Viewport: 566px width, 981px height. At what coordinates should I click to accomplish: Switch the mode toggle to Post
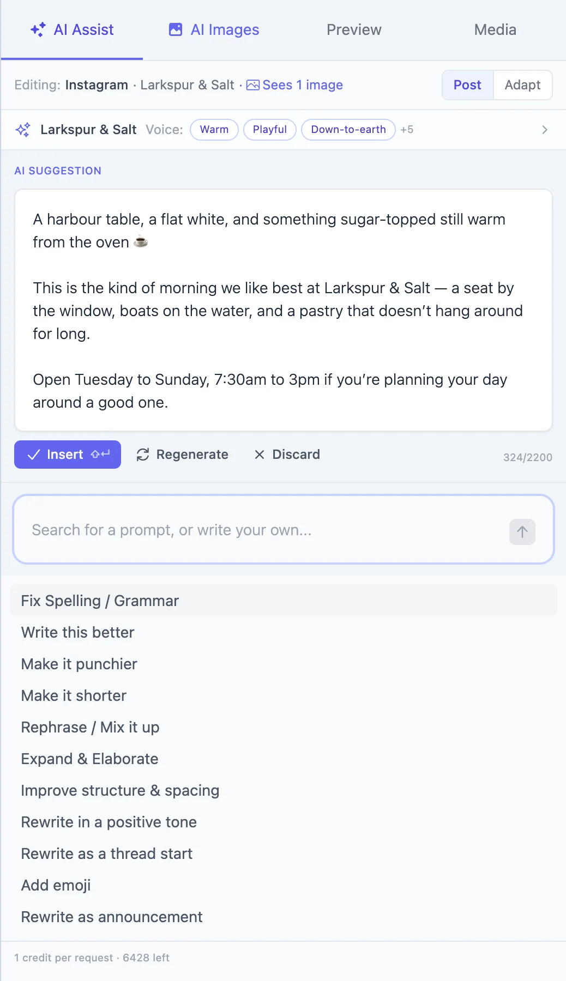[x=467, y=85]
